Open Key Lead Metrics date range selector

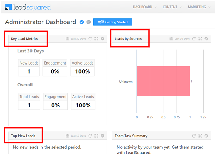pos(76,39)
